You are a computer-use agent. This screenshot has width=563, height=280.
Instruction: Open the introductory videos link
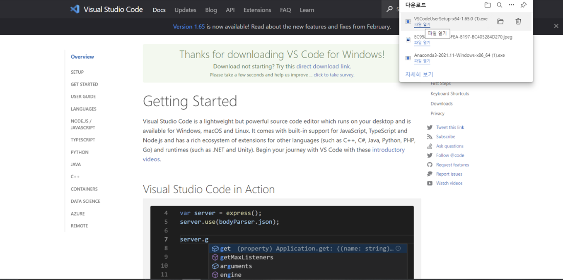click(274, 154)
